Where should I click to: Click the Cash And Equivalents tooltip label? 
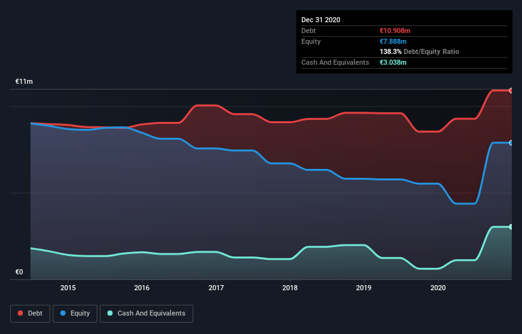[335, 62]
